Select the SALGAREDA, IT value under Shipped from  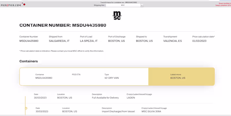[x=59, y=41]
